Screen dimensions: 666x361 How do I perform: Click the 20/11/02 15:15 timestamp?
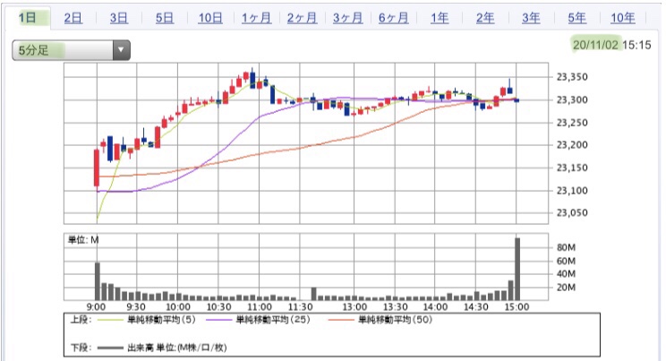point(611,45)
